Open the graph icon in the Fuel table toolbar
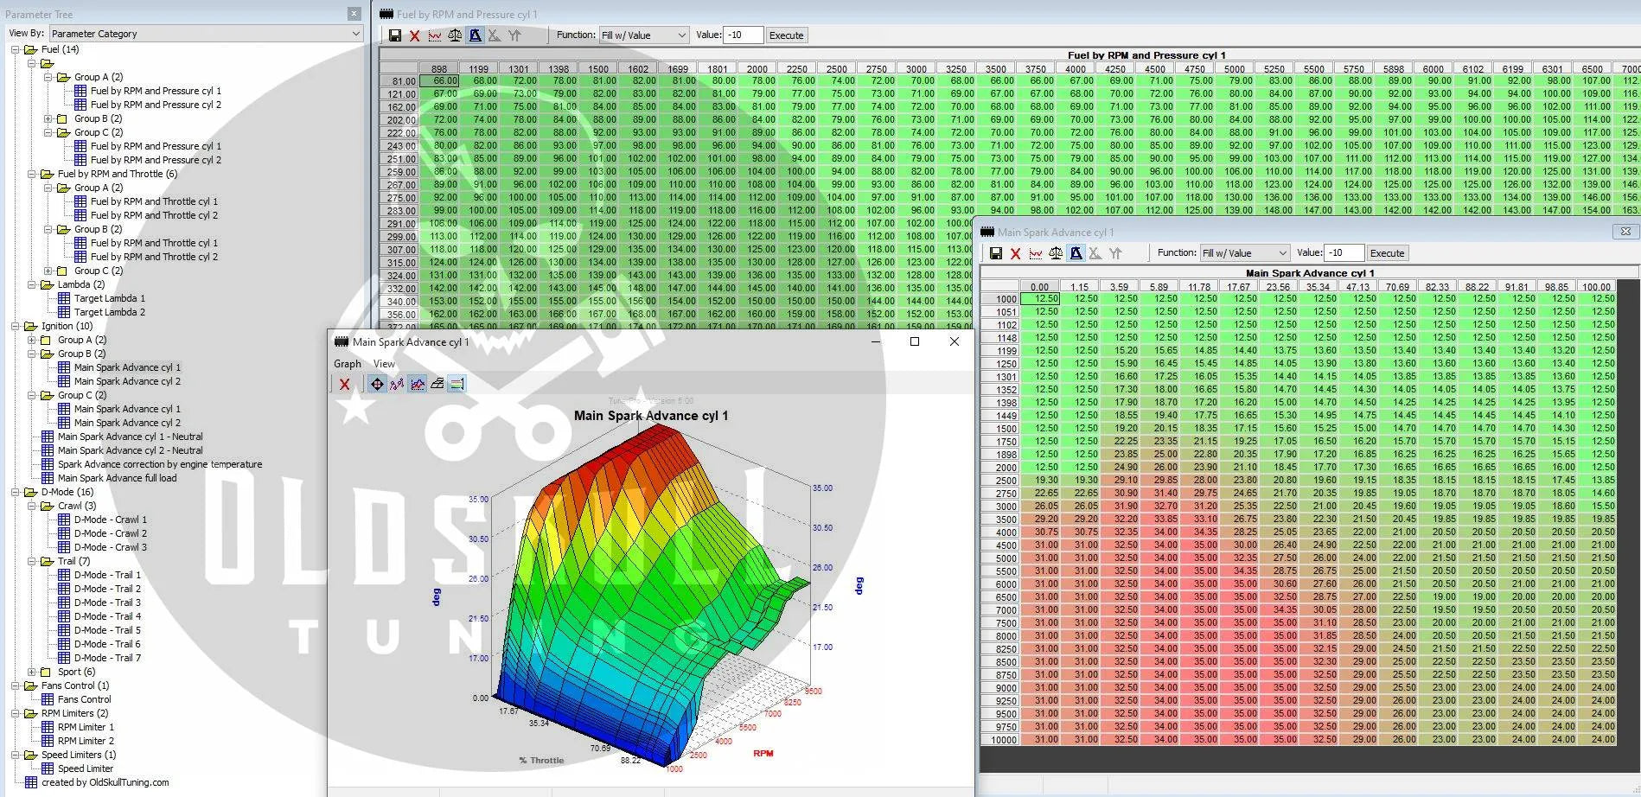Screen dimensions: 1641x797 (435, 35)
